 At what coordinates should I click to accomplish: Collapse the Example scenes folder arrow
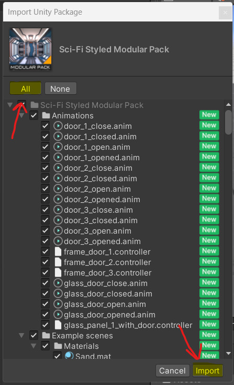tap(21, 335)
